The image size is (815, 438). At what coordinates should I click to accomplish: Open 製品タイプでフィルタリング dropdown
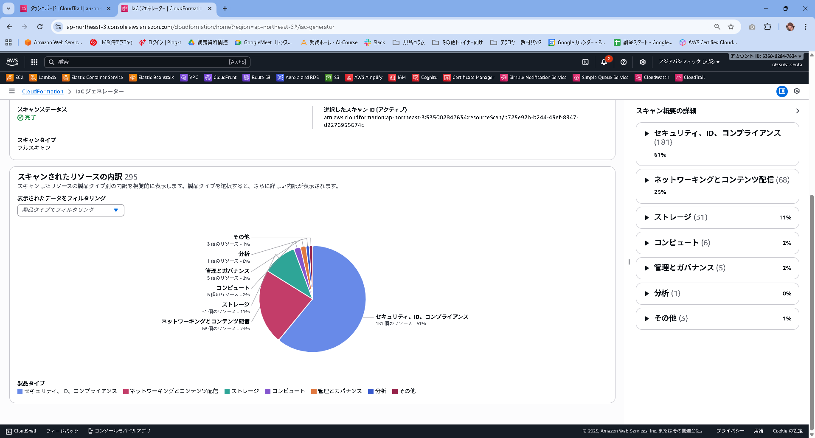point(71,210)
